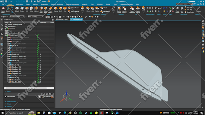
Task: Select the Shell tool
Action: point(65,9)
